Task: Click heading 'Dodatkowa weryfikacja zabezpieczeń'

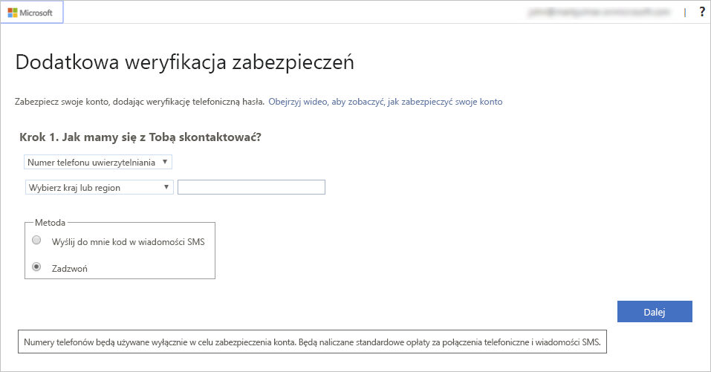Action: pos(184,62)
